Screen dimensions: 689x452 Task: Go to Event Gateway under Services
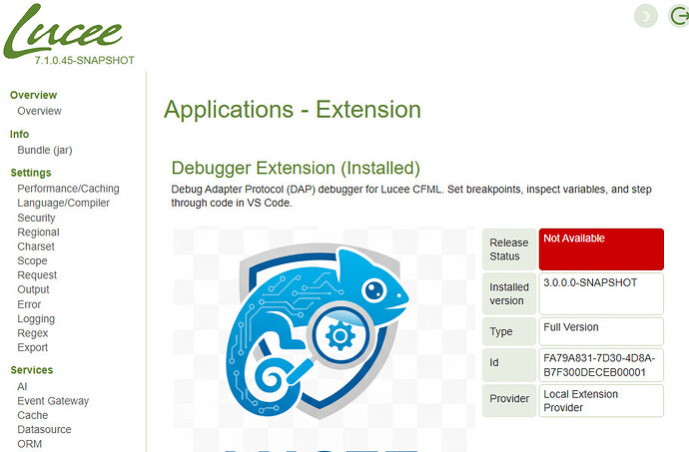click(53, 401)
